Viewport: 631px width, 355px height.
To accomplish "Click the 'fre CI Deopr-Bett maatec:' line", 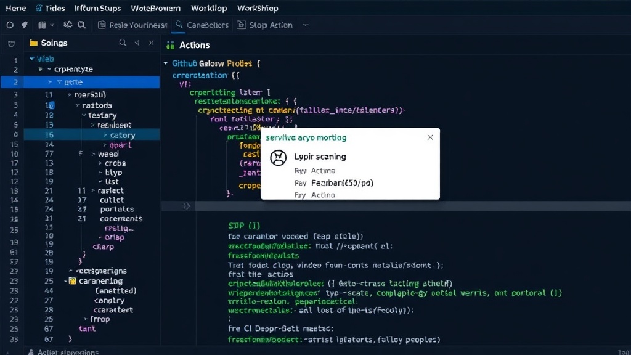I will point(280,328).
